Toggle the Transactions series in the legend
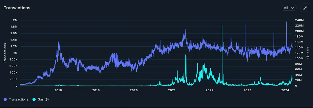 (16, 99)
